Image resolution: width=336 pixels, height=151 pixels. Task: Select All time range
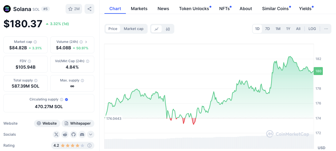(x=298, y=29)
